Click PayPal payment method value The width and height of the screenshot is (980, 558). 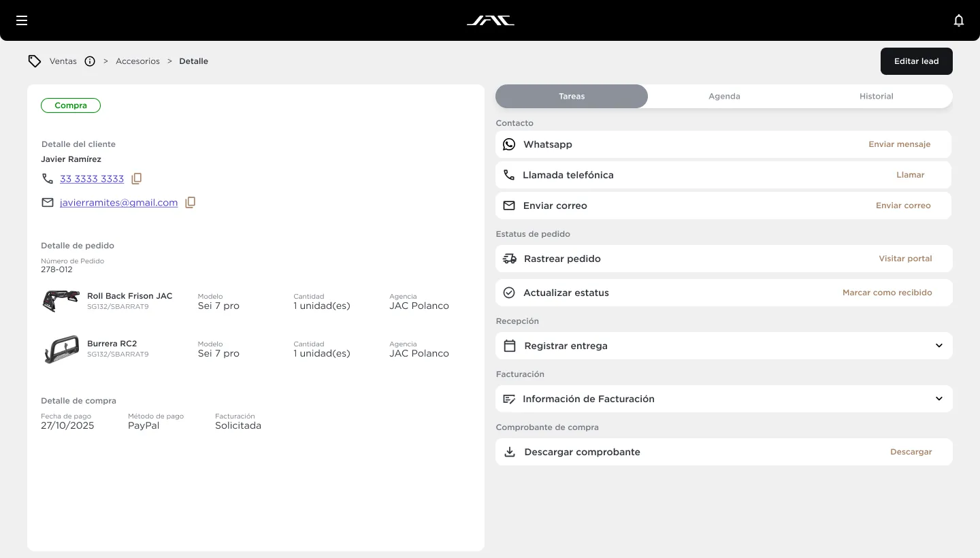pos(144,425)
